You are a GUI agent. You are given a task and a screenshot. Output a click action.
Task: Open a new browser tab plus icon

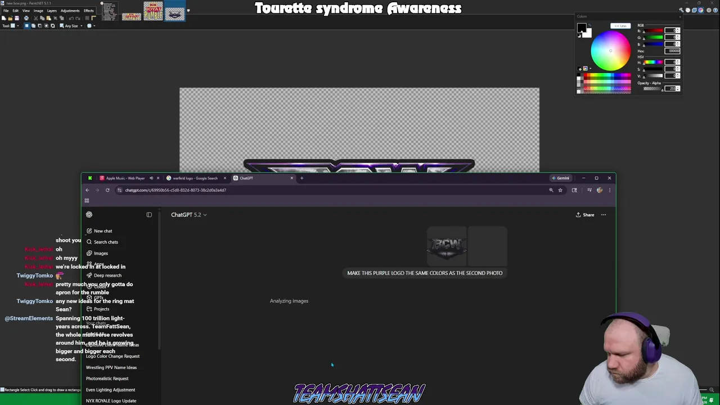tap(301, 178)
